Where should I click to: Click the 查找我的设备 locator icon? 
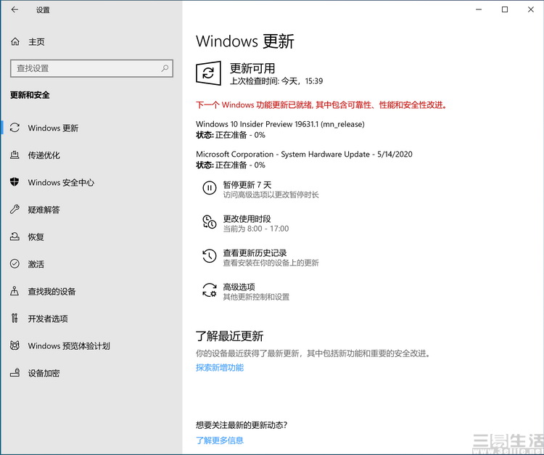pos(15,291)
